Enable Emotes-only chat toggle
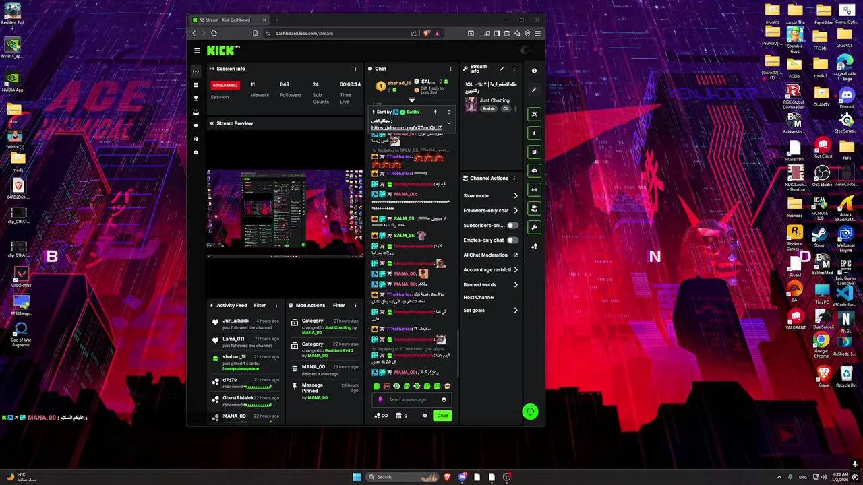863x485 pixels. [x=512, y=240]
